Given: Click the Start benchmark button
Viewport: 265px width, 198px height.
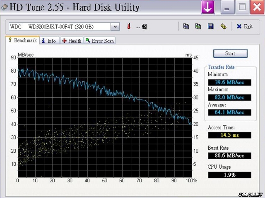Looking at the screenshot, I should pyautogui.click(x=230, y=54).
